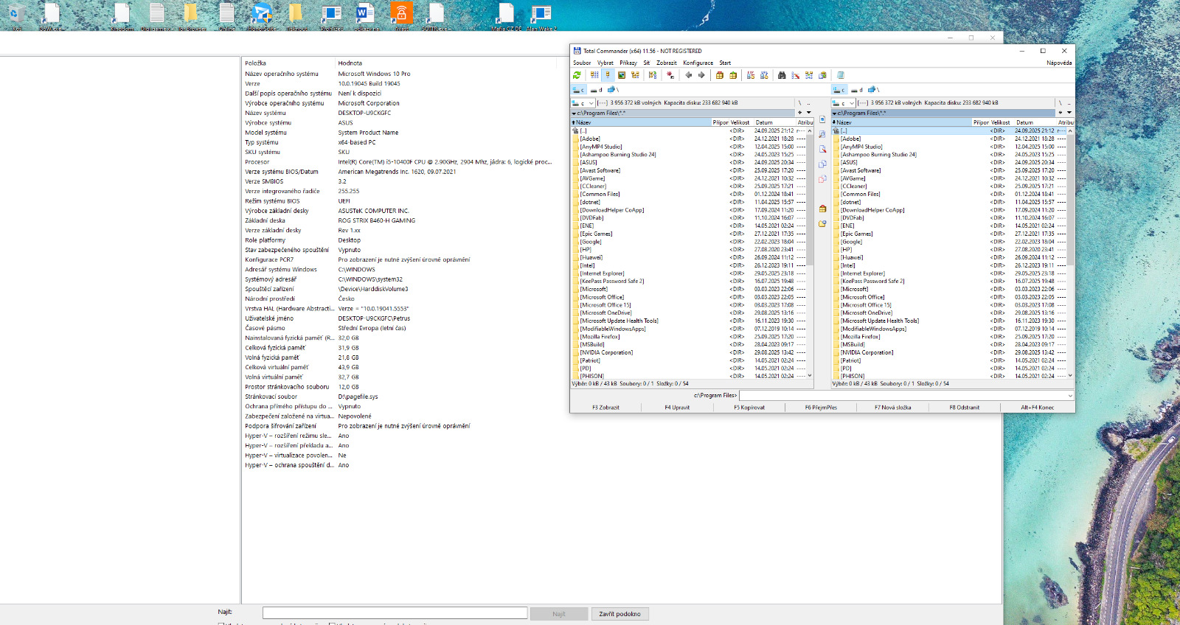The image size is (1180, 625).
Task: Click the Pack files icon in vertical bar
Action: [x=822, y=209]
